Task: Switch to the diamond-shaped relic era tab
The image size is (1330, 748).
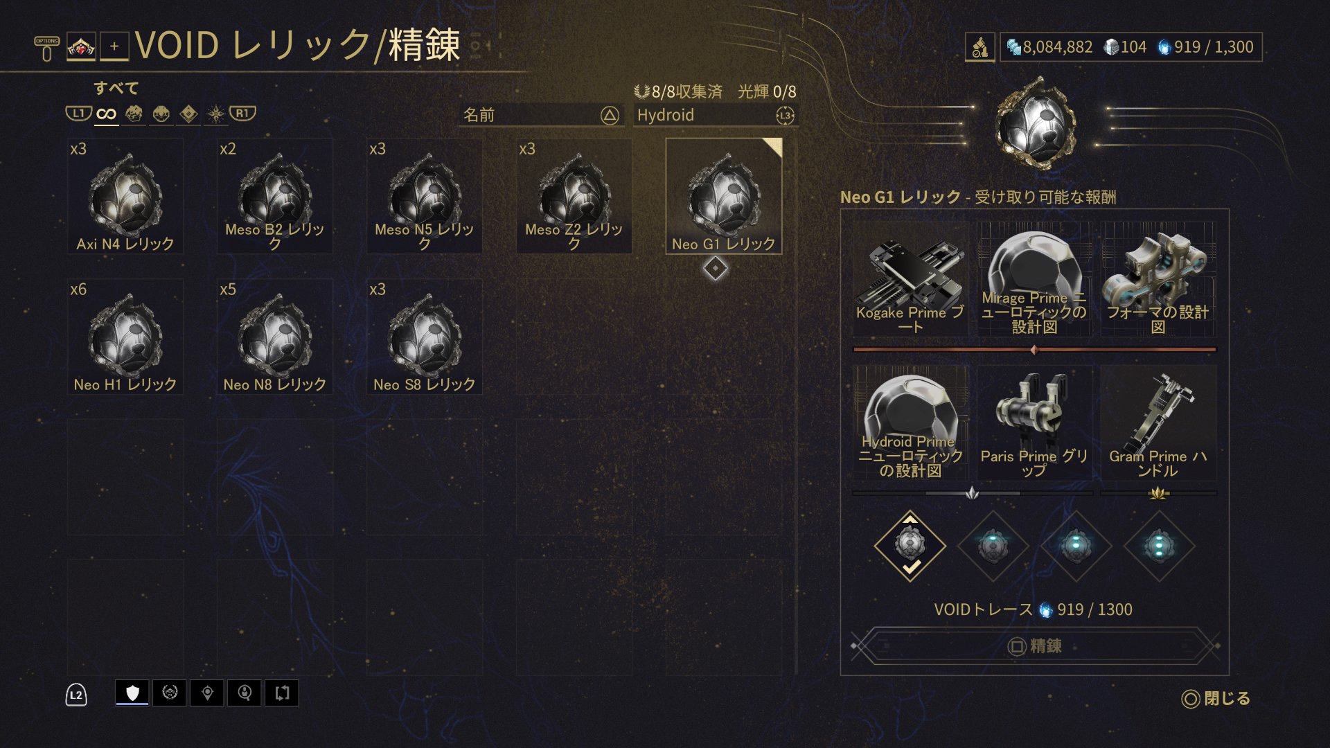Action: [x=188, y=114]
